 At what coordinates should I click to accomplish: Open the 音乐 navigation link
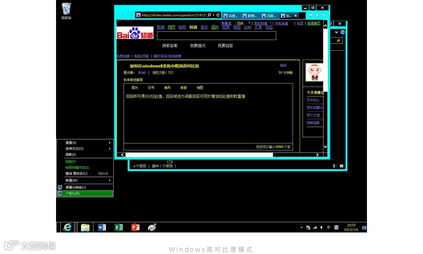204,27
